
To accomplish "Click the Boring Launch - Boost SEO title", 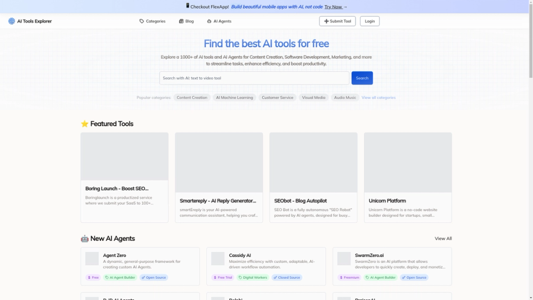I will tap(117, 189).
